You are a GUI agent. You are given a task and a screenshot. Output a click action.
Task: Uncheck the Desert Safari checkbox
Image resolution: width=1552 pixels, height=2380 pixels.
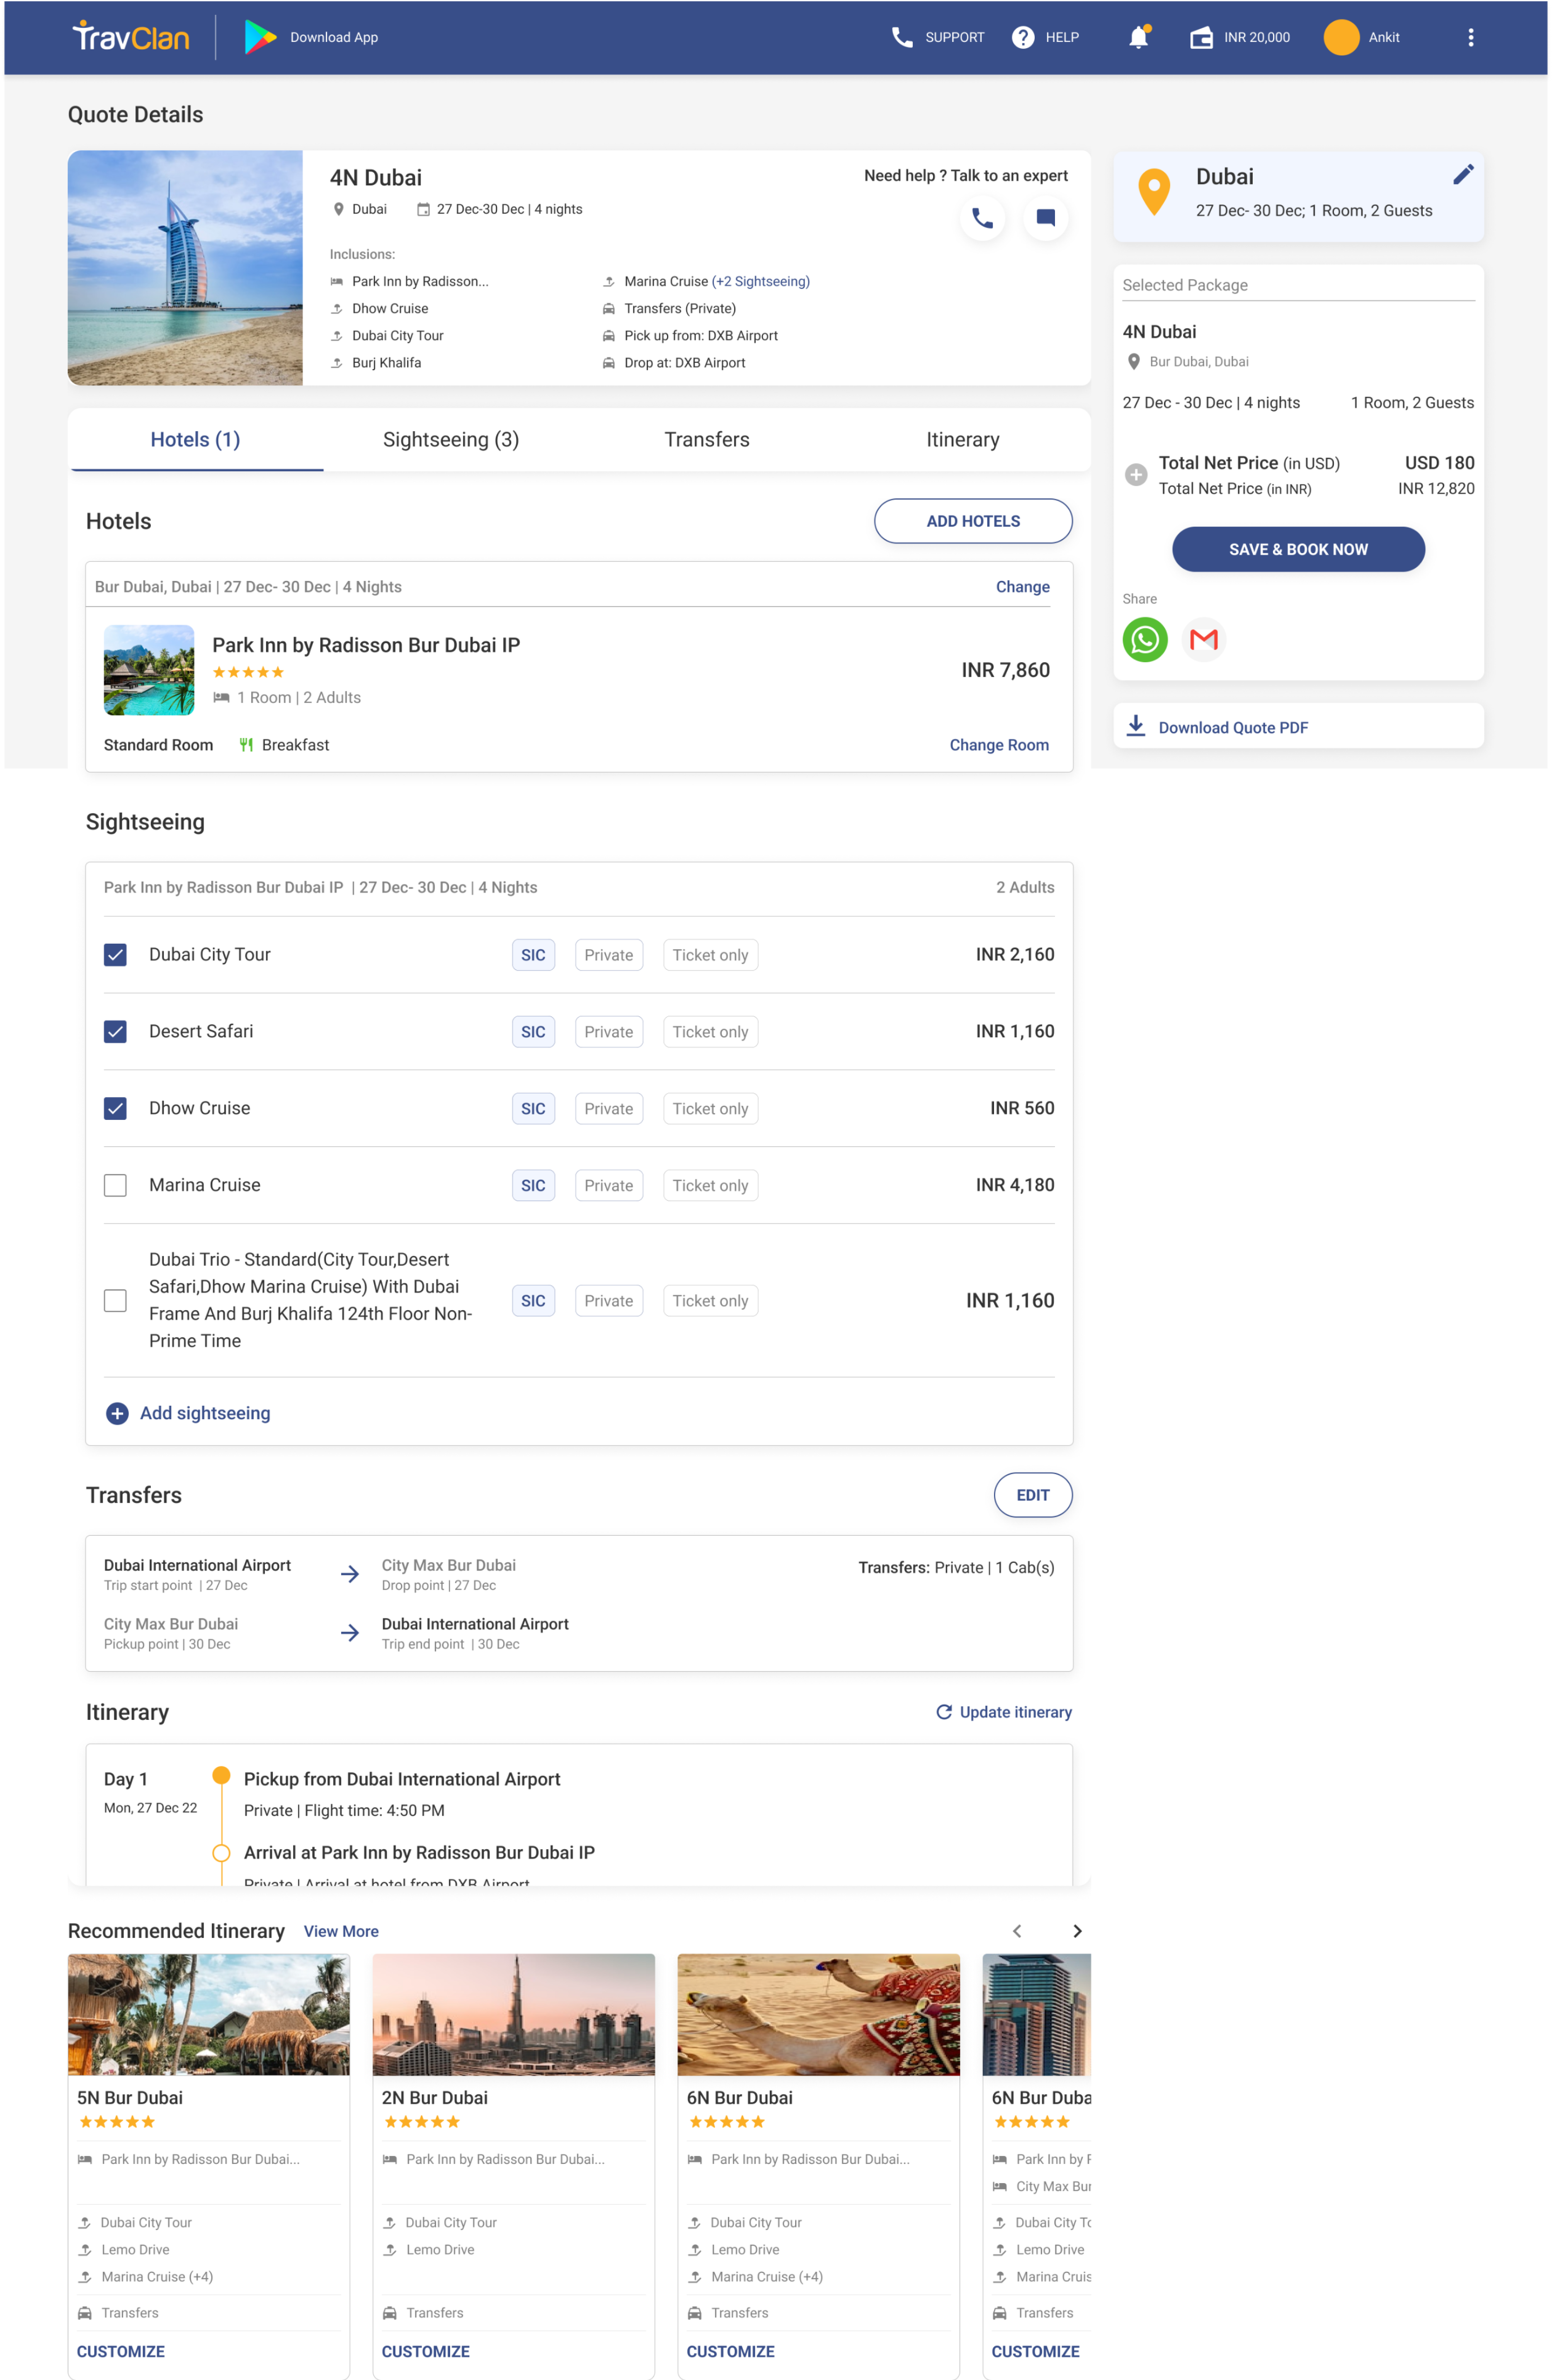click(115, 1032)
